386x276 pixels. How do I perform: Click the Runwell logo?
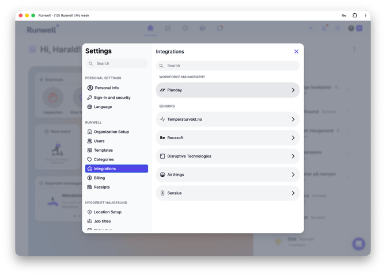[43, 29]
